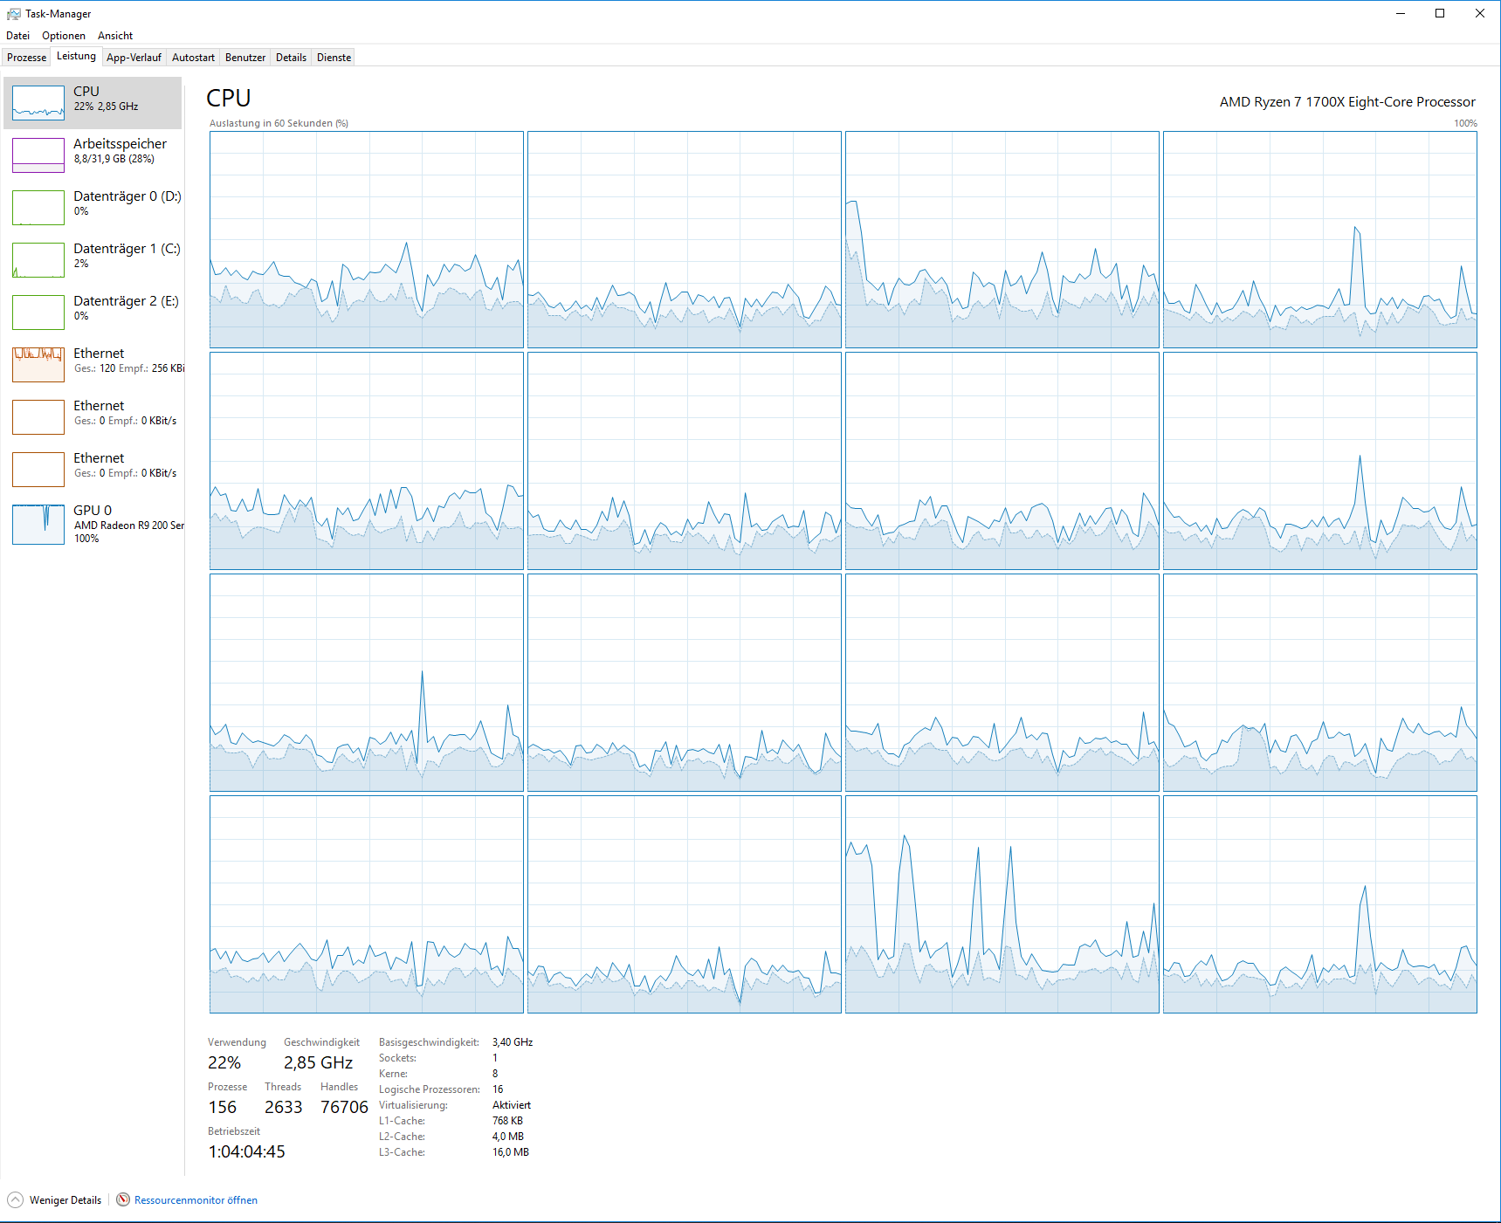The image size is (1501, 1223).
Task: Collapse view with Weniger Details arrow
Action: 15,1199
